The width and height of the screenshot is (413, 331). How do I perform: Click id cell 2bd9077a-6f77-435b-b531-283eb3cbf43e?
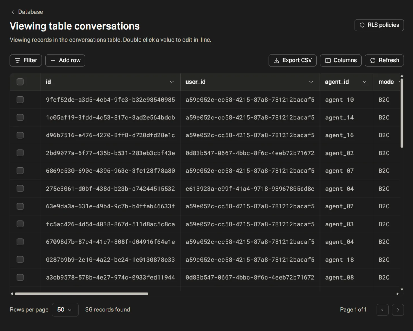(110, 153)
